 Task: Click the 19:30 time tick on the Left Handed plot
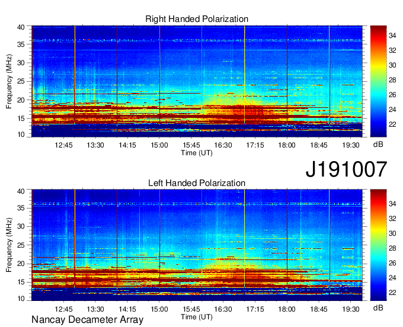(351, 309)
